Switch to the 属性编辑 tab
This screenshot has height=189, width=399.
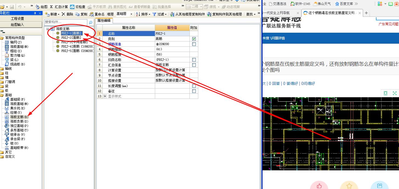coord(104,20)
